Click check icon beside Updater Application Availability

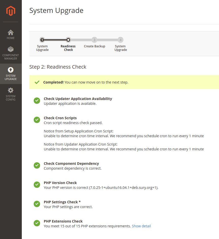[x=37, y=101]
